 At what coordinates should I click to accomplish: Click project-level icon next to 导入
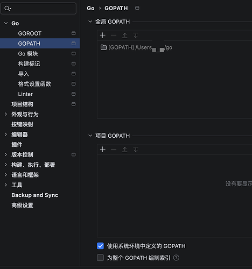[73, 74]
